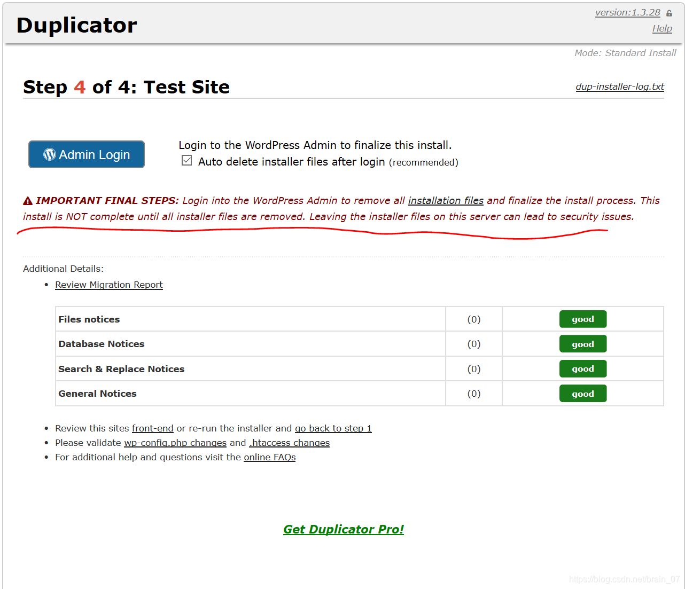The image size is (685, 589).
Task: Click Mode: Standard Install text
Action: pyautogui.click(x=625, y=53)
